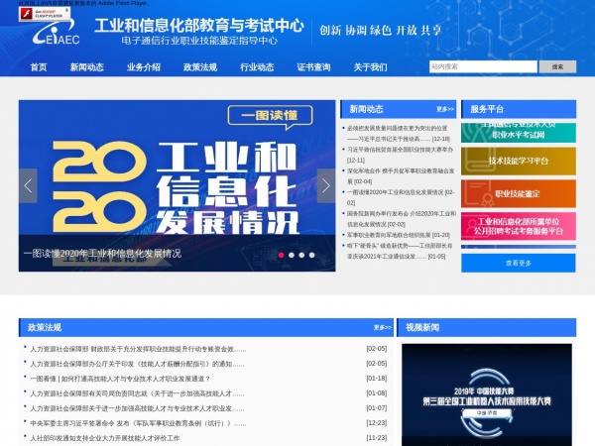Open the 职业水平考试网 teal service banner

pyautogui.click(x=519, y=133)
